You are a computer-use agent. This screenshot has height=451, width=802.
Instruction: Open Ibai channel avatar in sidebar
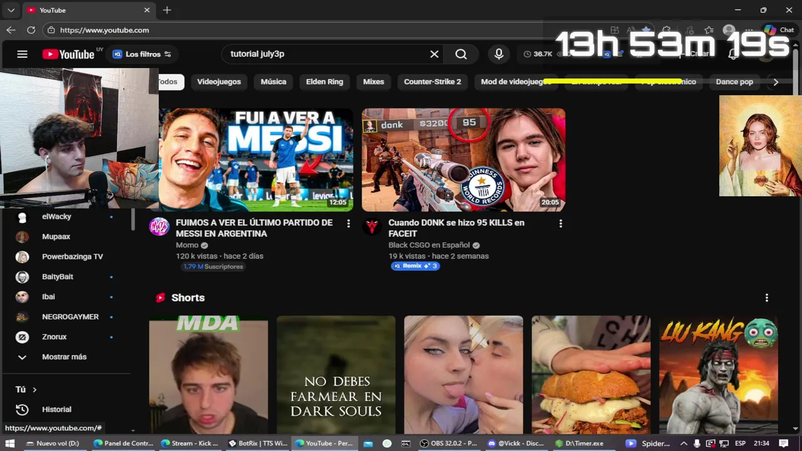[22, 297]
